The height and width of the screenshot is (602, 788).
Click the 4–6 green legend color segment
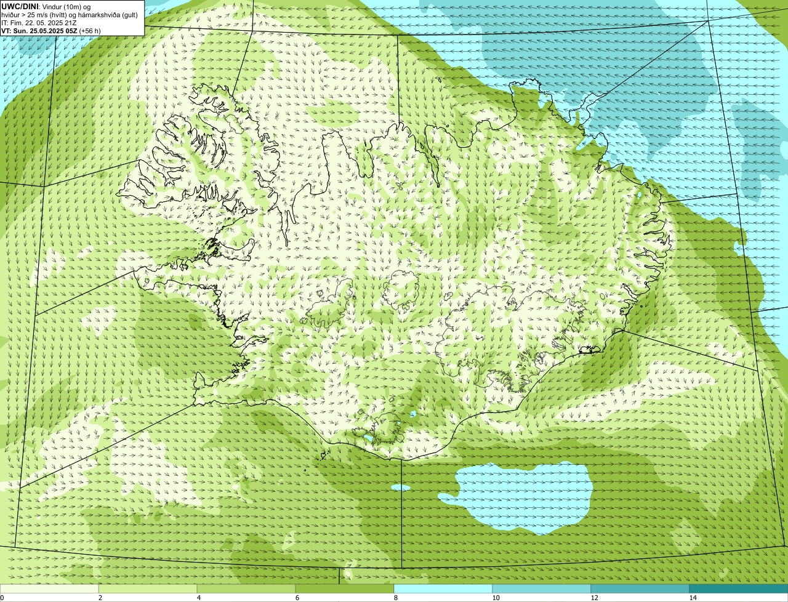246,589
